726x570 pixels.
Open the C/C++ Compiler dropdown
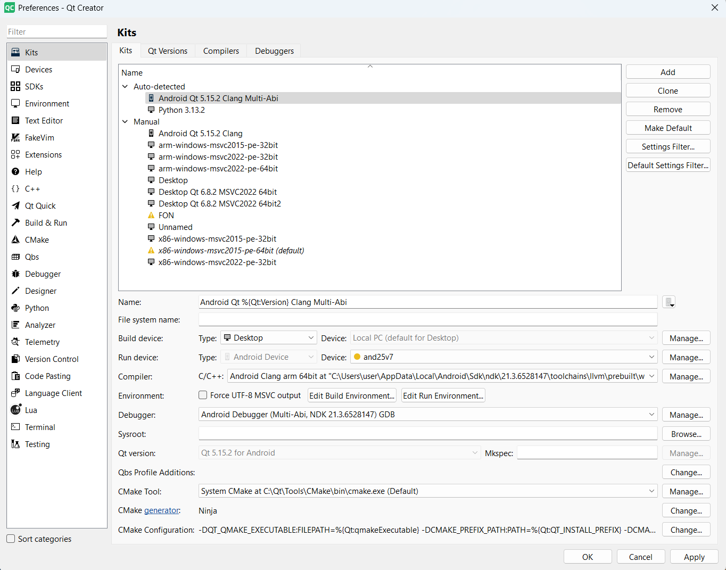pos(442,376)
